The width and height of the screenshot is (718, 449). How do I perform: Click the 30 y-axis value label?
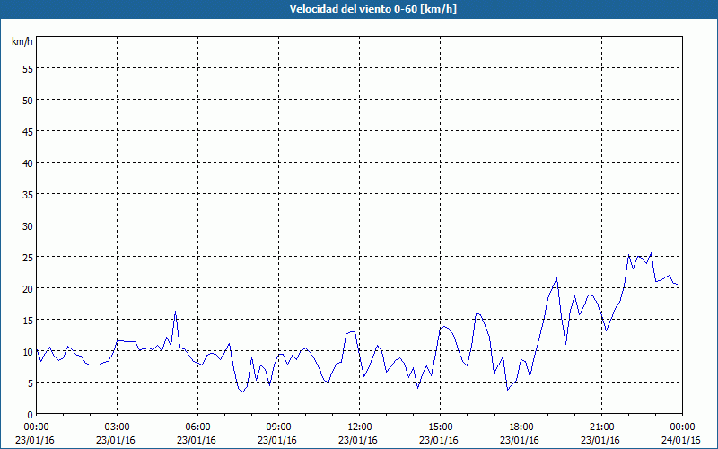(x=28, y=226)
